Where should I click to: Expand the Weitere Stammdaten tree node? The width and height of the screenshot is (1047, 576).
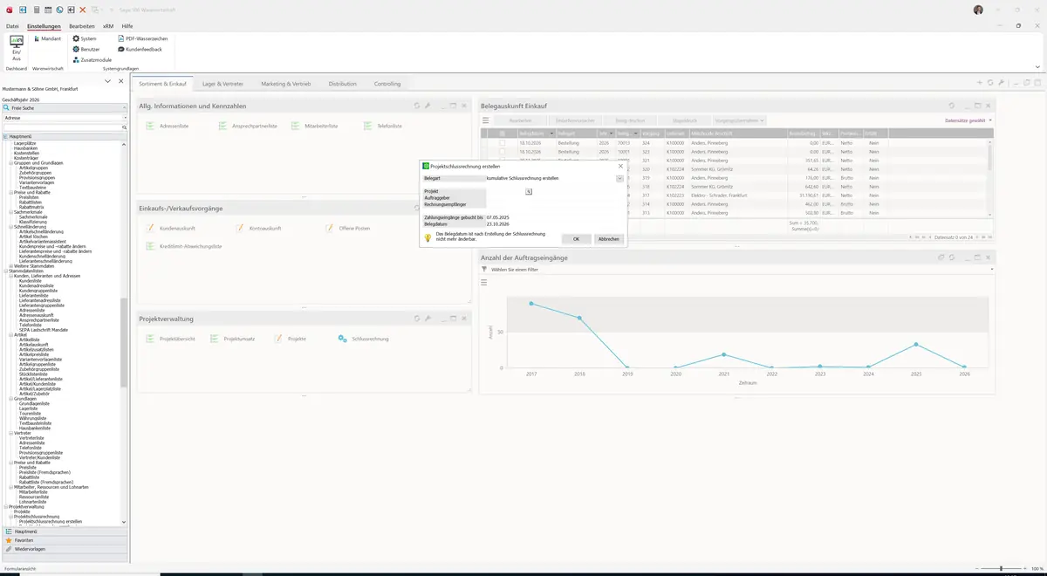pos(11,266)
